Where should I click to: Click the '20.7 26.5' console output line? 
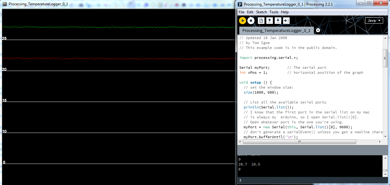(249, 164)
